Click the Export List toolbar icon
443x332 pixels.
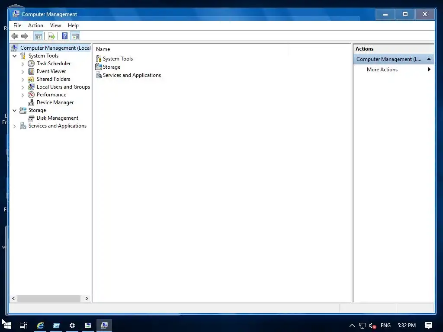pos(51,36)
